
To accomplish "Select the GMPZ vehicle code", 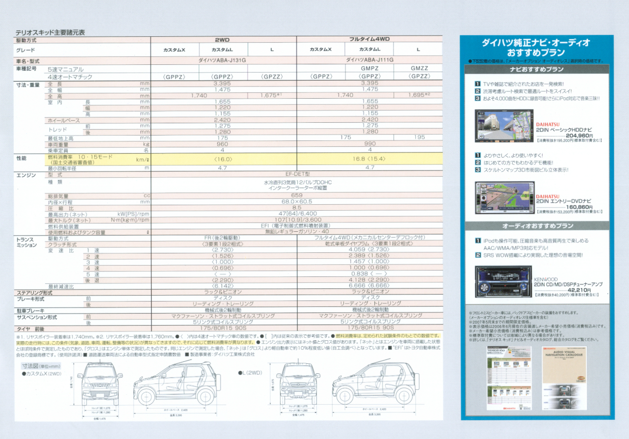I will point(370,69).
